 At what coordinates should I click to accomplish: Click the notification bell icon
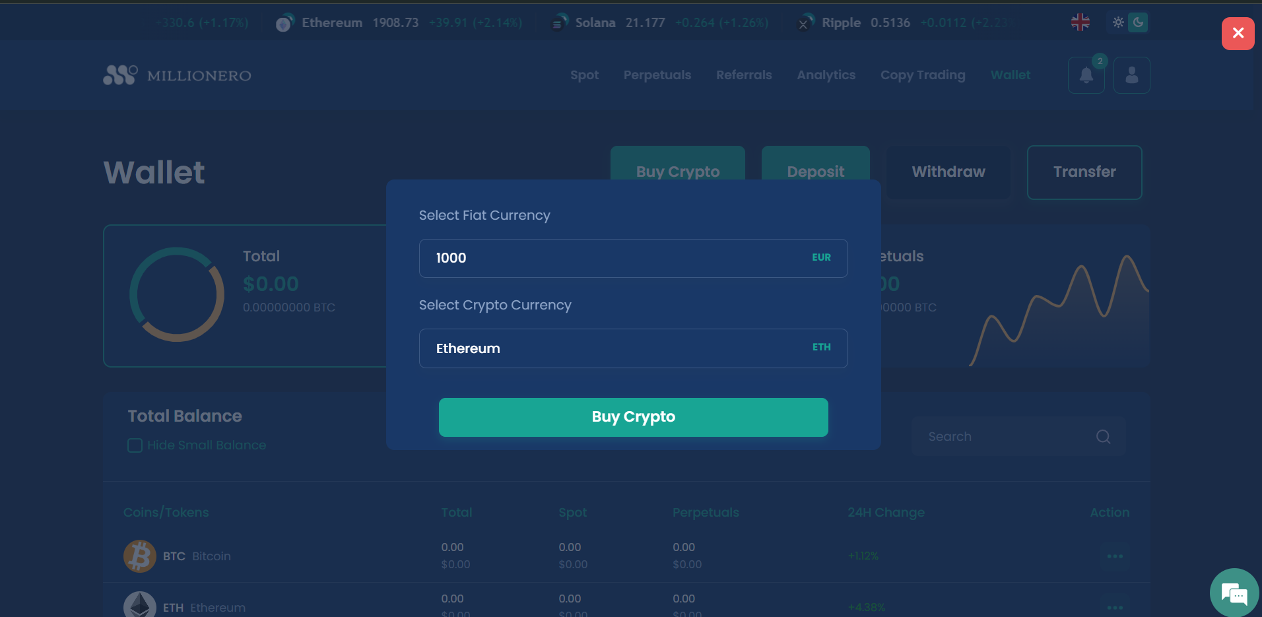pos(1086,75)
